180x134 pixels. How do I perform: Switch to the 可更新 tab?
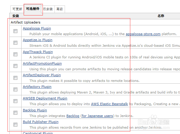point(17,9)
